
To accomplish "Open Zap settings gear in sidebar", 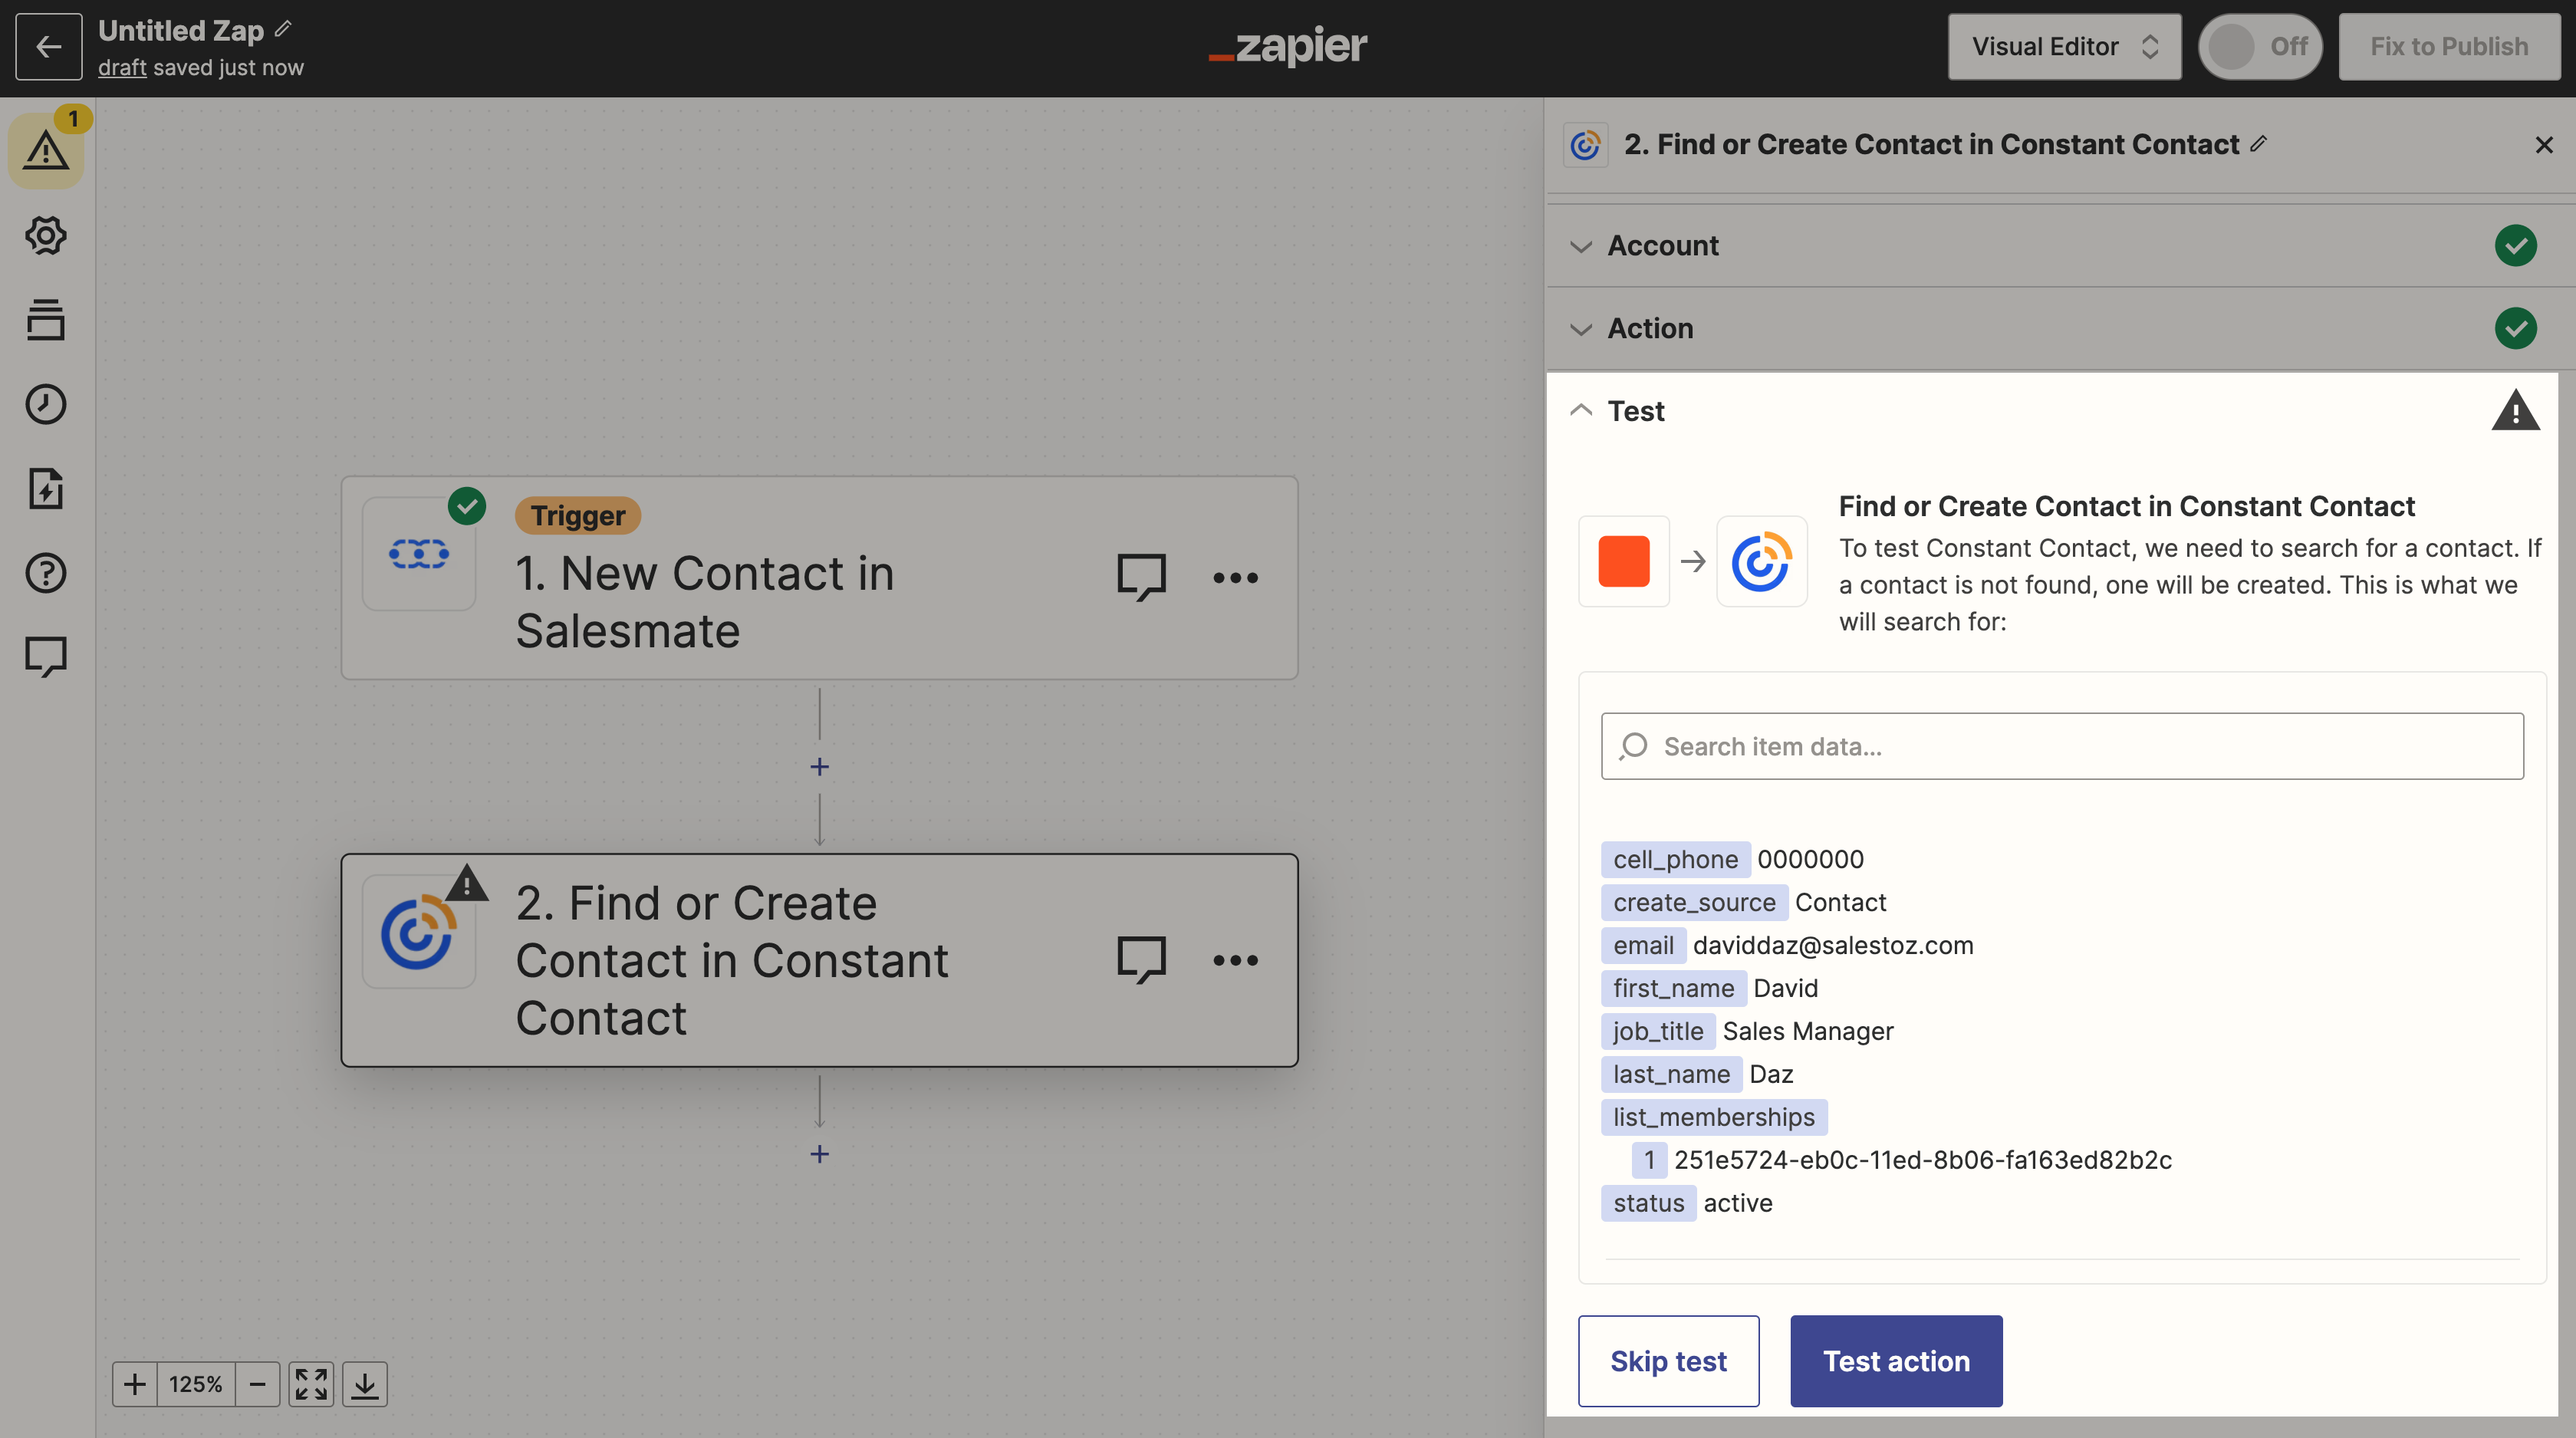I will click(x=46, y=235).
